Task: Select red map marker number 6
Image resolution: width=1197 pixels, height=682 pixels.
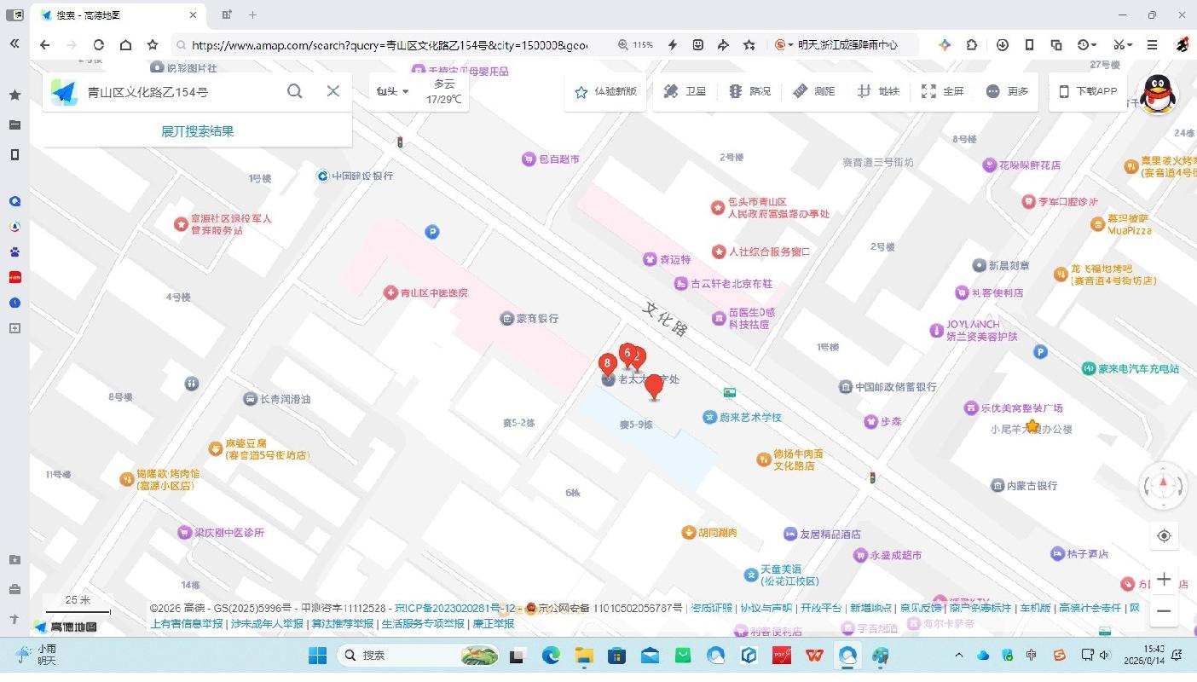Action: (627, 354)
